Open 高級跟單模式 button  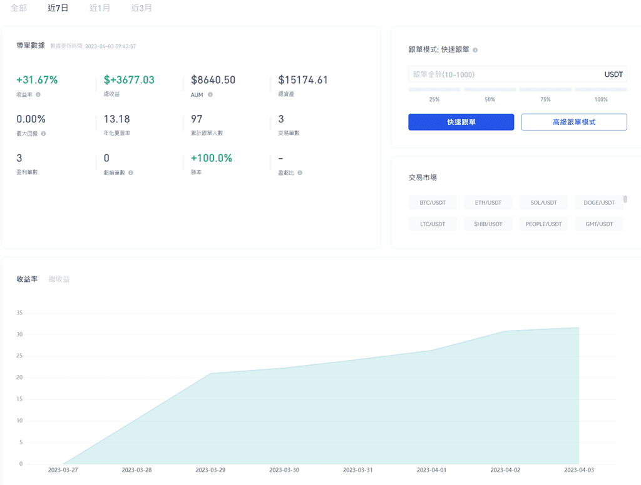[x=573, y=122]
